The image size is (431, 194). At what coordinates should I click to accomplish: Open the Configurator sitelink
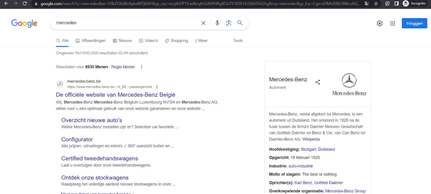pos(77,139)
